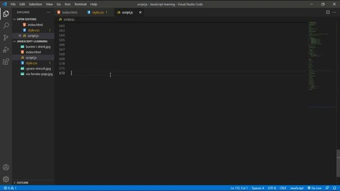This screenshot has width=340, height=191.
Task: Click line number 165 in gutter
Action: pyautogui.click(x=62, y=40)
